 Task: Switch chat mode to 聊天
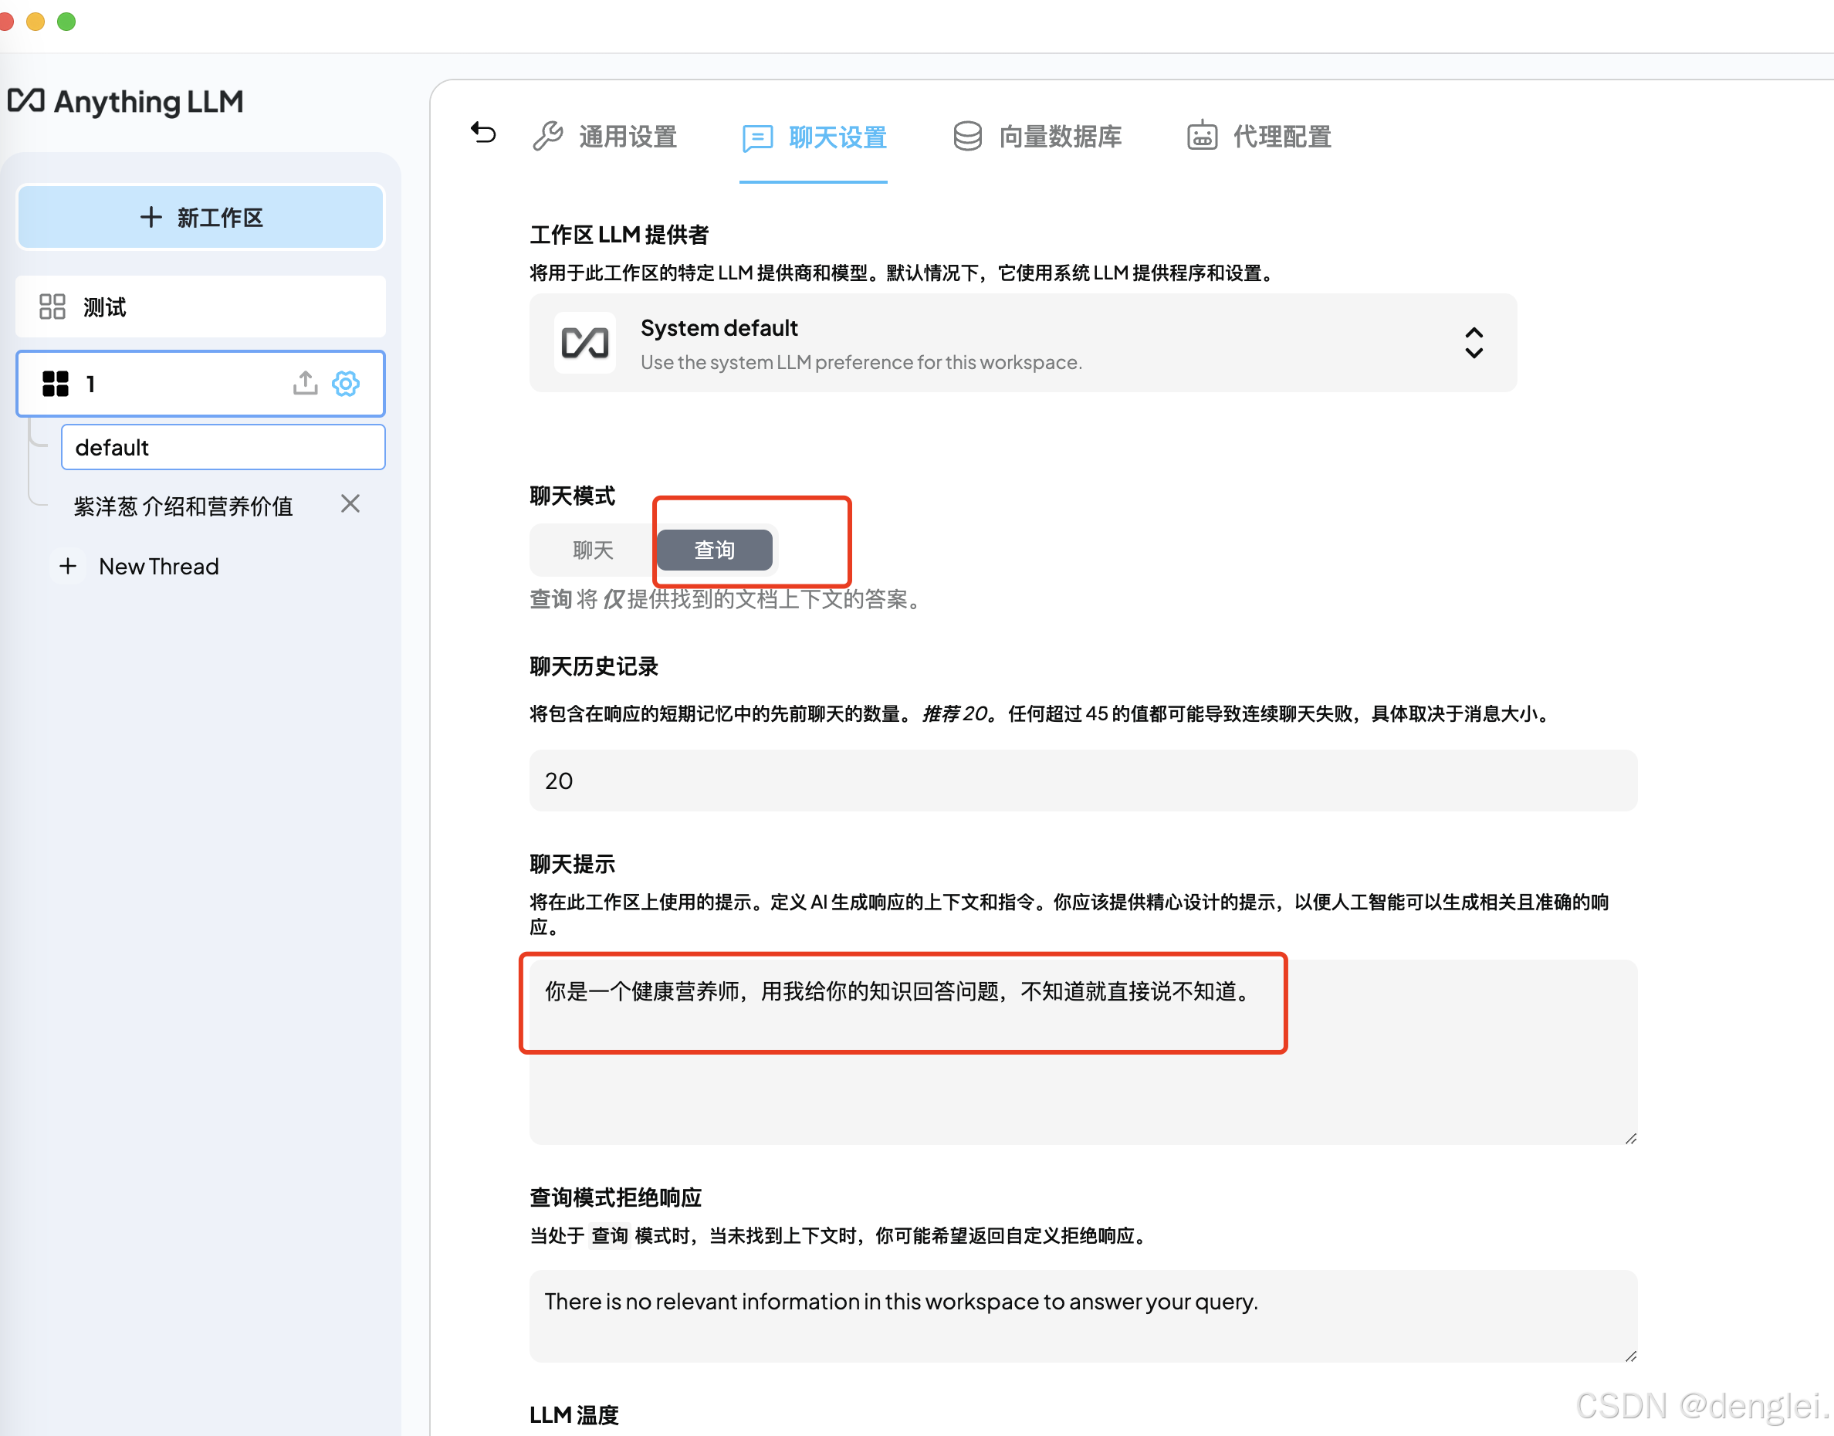594,550
